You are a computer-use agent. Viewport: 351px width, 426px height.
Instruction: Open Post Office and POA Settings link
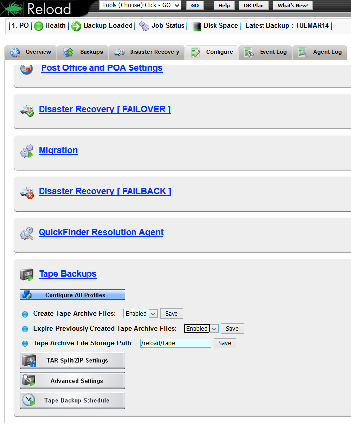click(x=102, y=68)
